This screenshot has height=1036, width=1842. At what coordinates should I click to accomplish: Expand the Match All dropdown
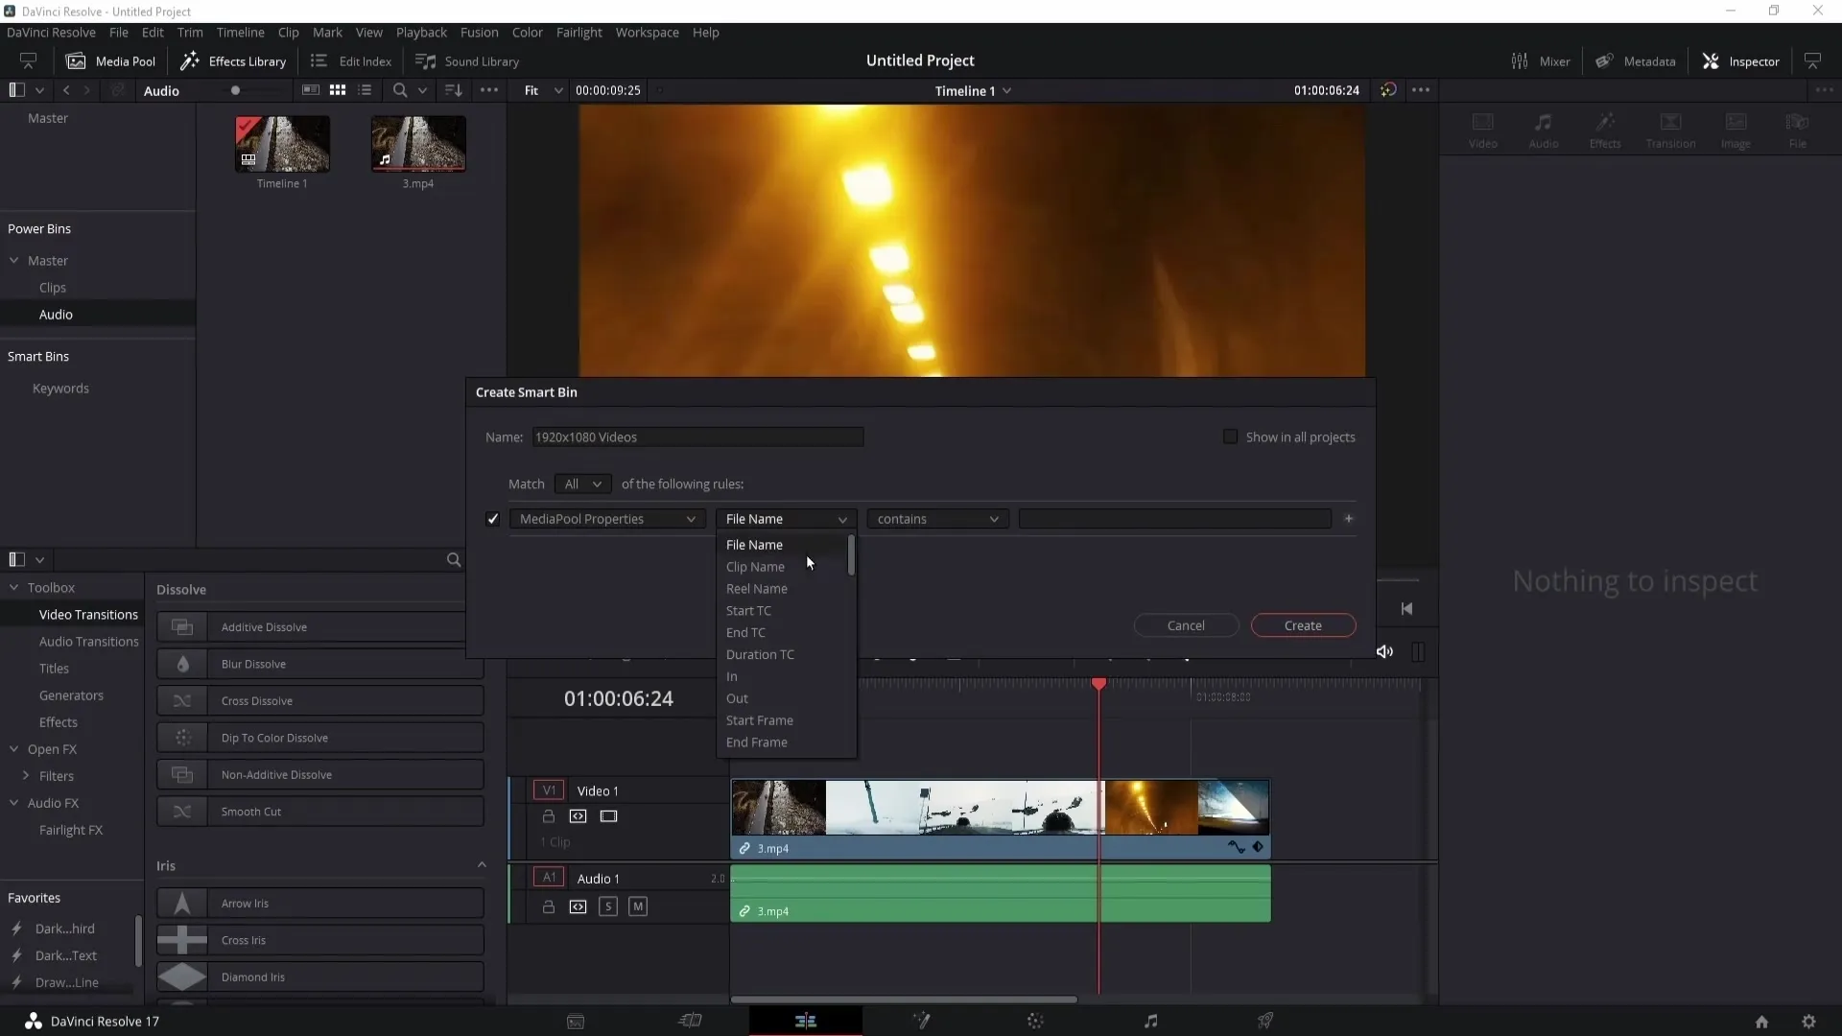[x=580, y=483]
